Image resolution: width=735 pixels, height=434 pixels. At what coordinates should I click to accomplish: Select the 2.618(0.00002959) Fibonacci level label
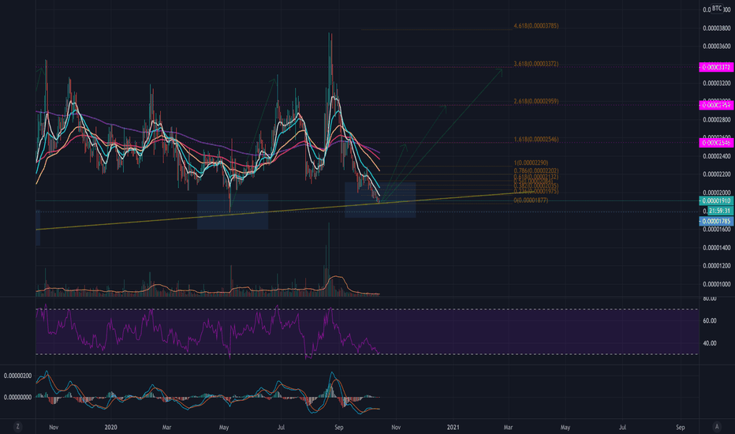click(535, 101)
